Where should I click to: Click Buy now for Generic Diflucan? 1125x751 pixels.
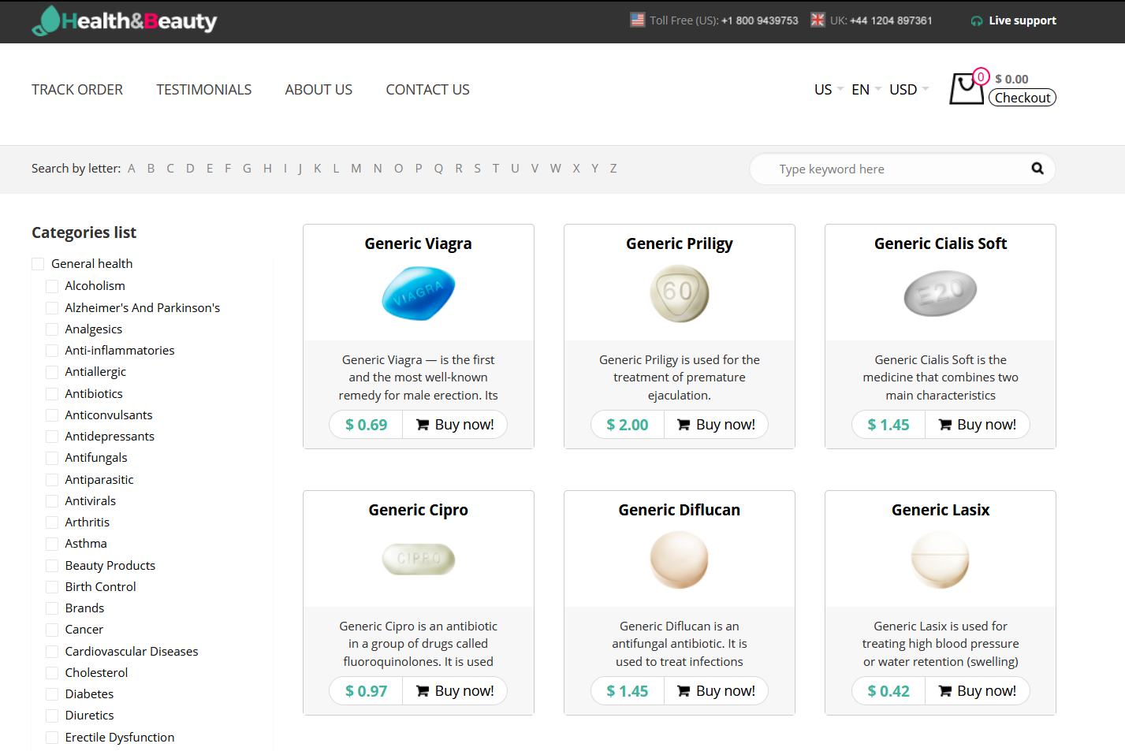click(716, 691)
